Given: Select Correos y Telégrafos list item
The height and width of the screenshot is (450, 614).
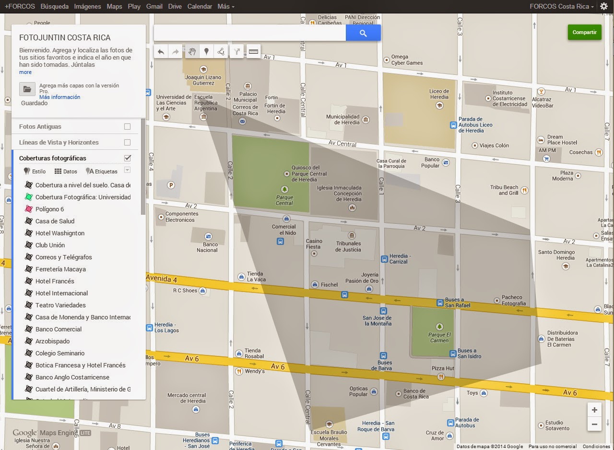Looking at the screenshot, I should click(x=64, y=257).
